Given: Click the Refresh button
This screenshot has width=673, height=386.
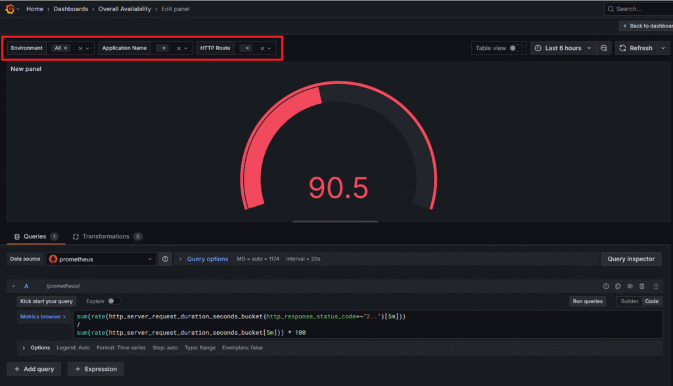Looking at the screenshot, I should (x=636, y=48).
